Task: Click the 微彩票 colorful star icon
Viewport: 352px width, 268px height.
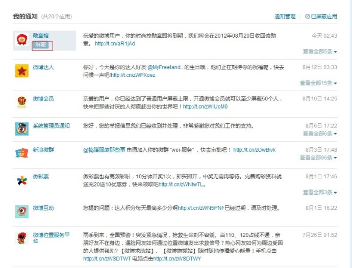Action: coord(22,180)
